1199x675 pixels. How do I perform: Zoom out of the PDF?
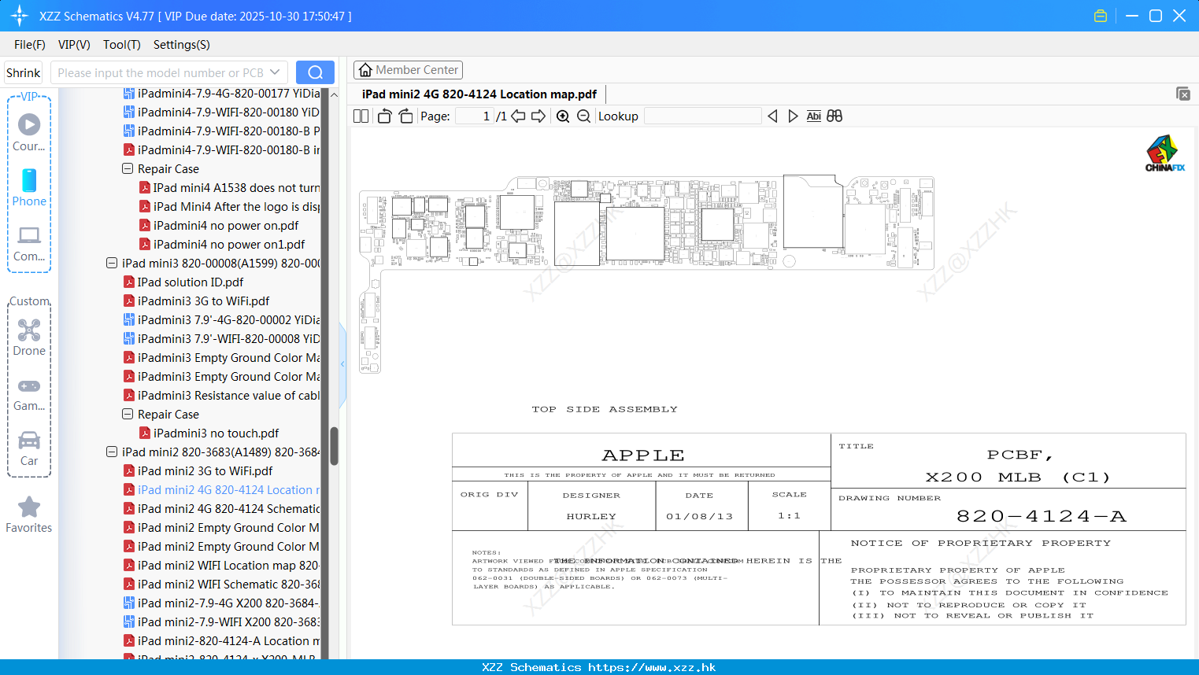point(583,116)
